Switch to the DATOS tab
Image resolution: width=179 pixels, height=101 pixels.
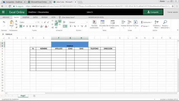pyautogui.click(x=36, y=17)
